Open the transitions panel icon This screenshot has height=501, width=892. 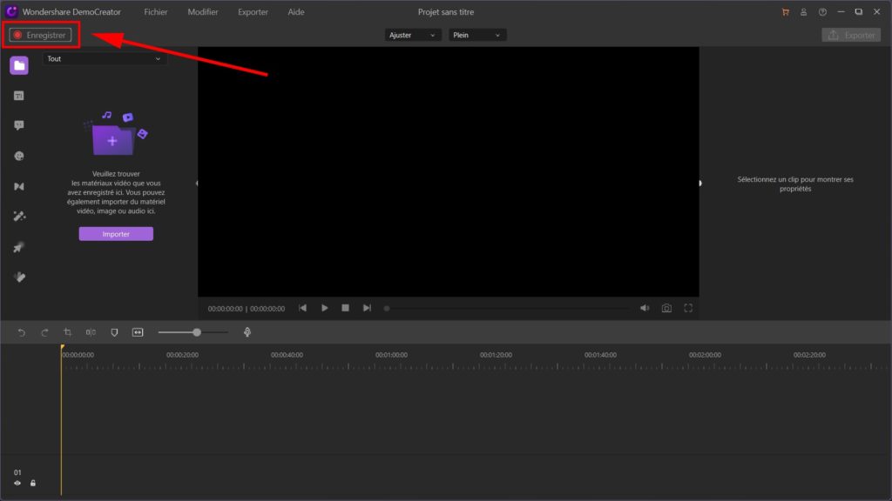(19, 186)
